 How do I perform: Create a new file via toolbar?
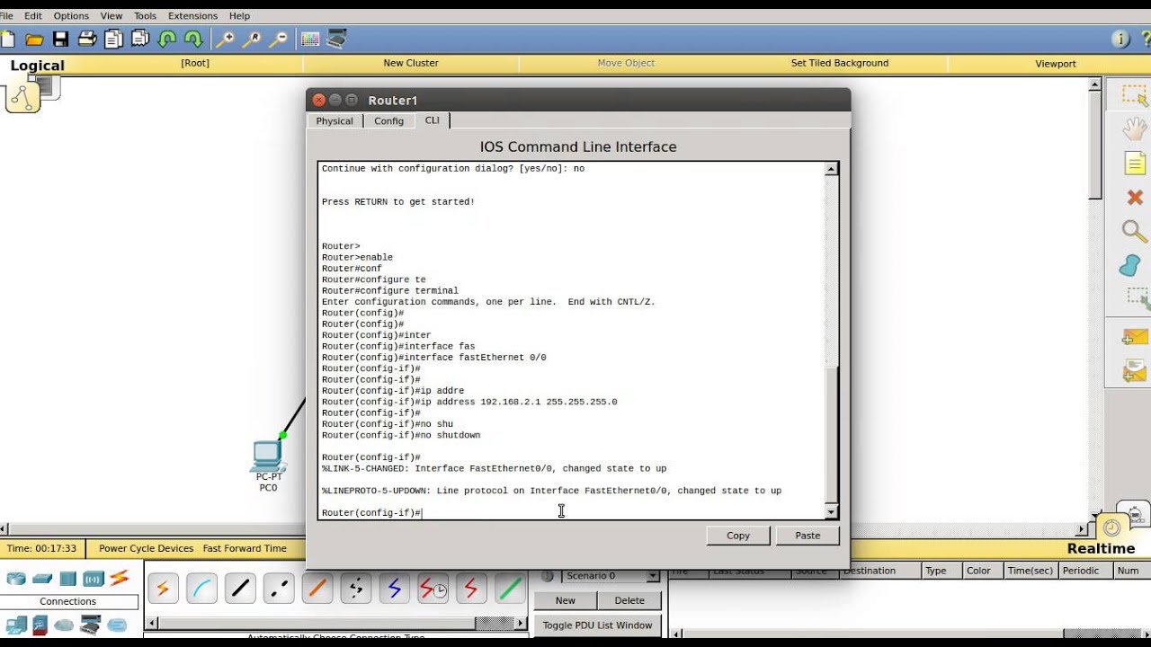8,39
